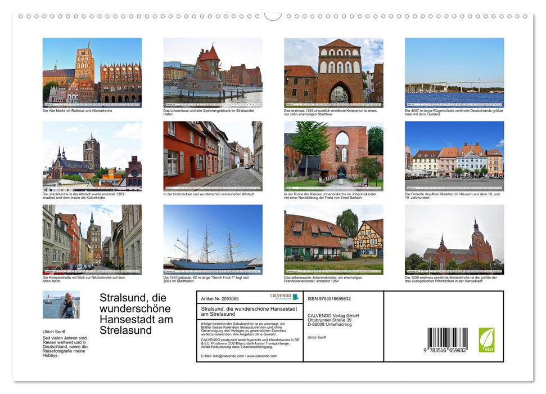
Task: Select the Alter Markt with Rathaus thumbnail
Action: (x=91, y=72)
